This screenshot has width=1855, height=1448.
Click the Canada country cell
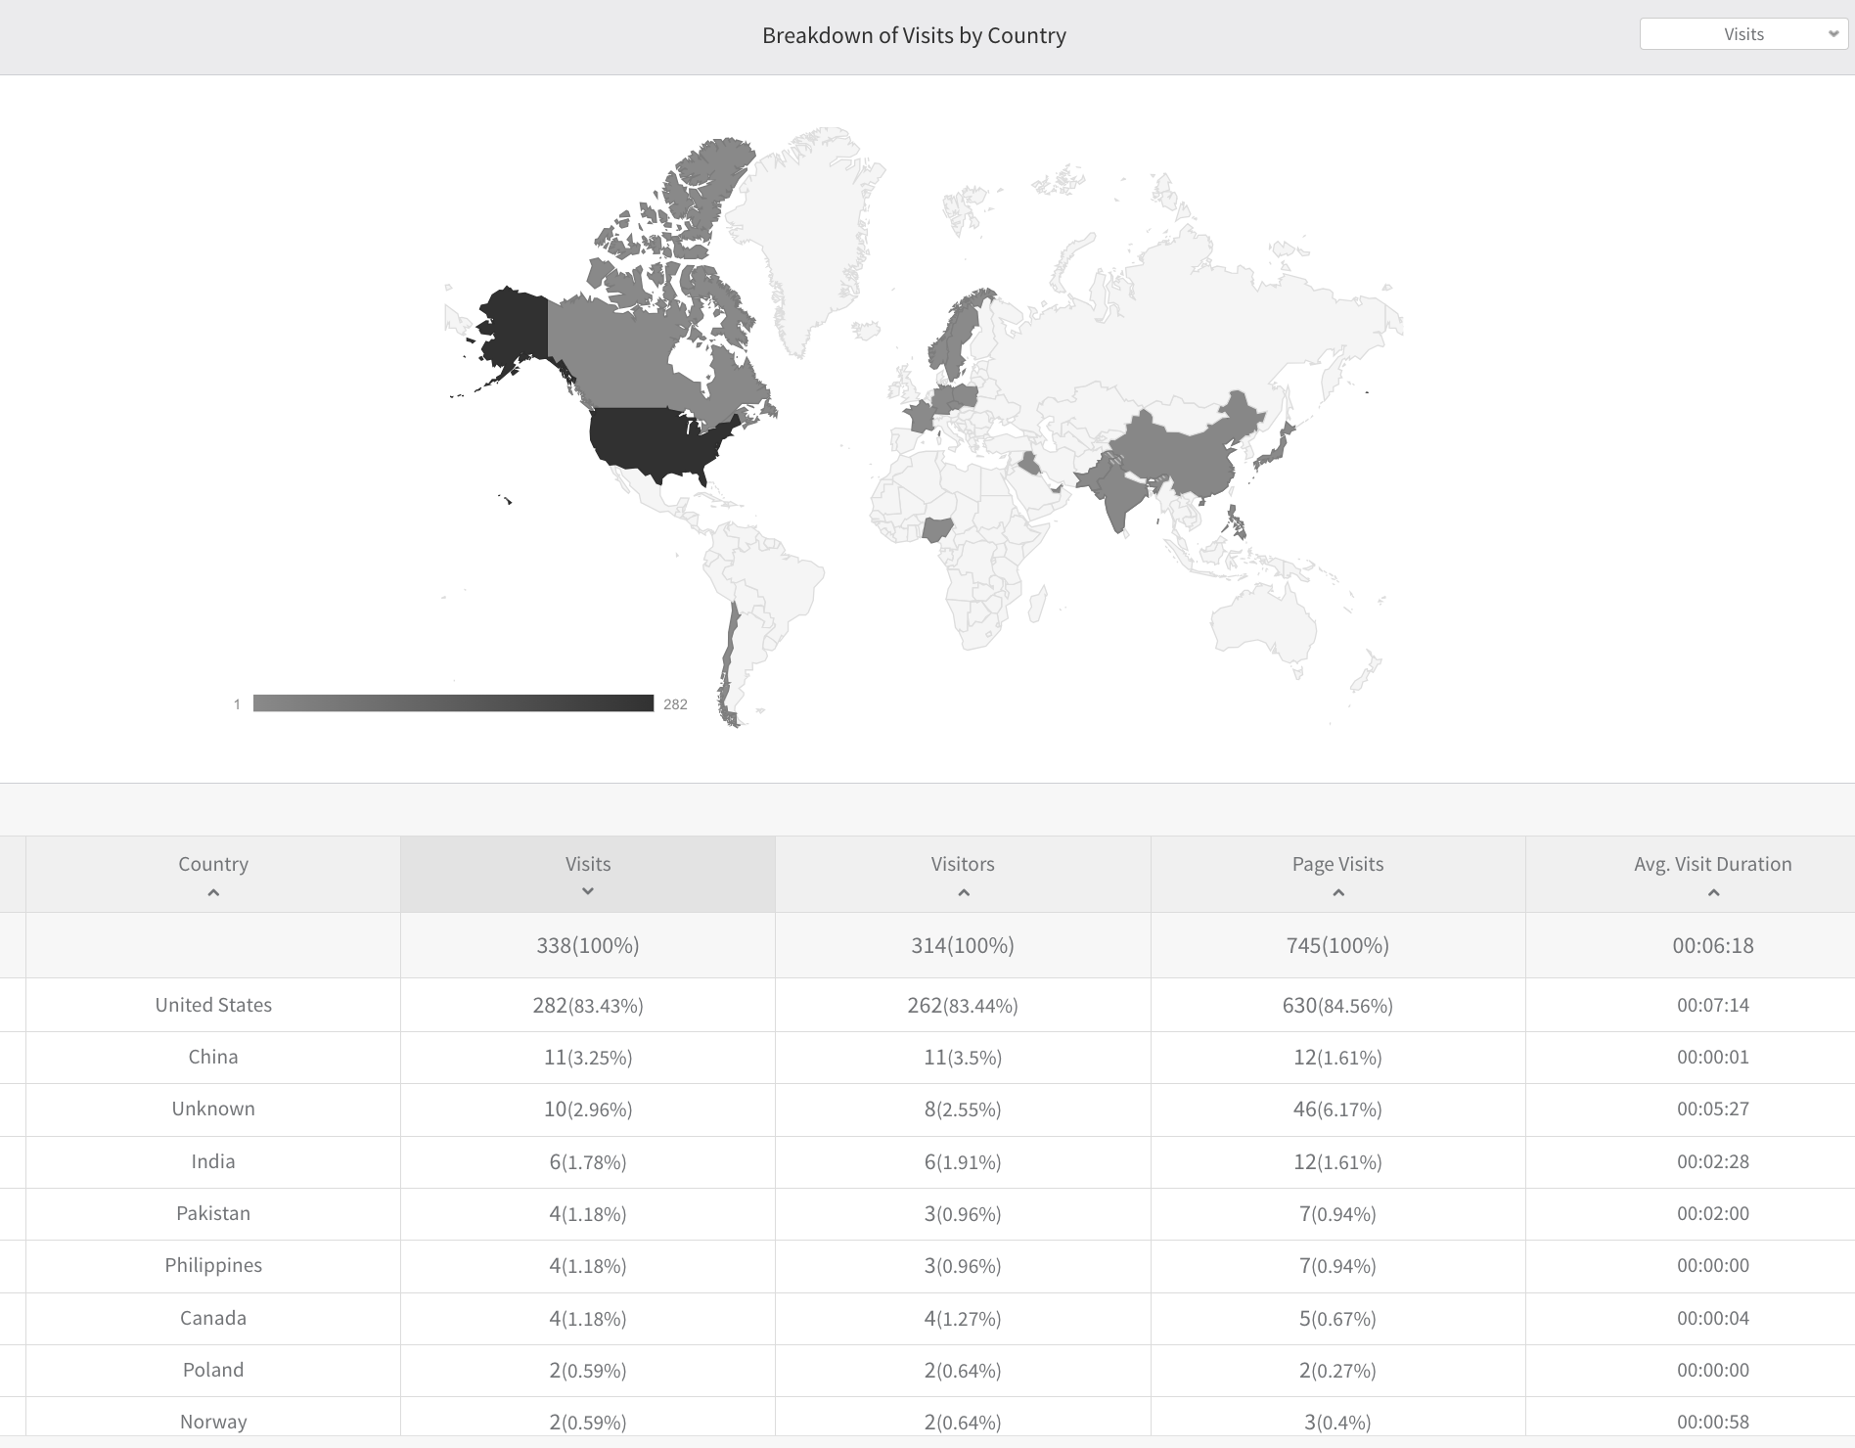pyautogui.click(x=213, y=1318)
